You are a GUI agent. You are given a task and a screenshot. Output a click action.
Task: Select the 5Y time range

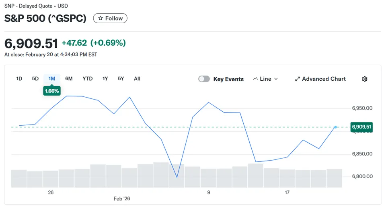coord(121,79)
